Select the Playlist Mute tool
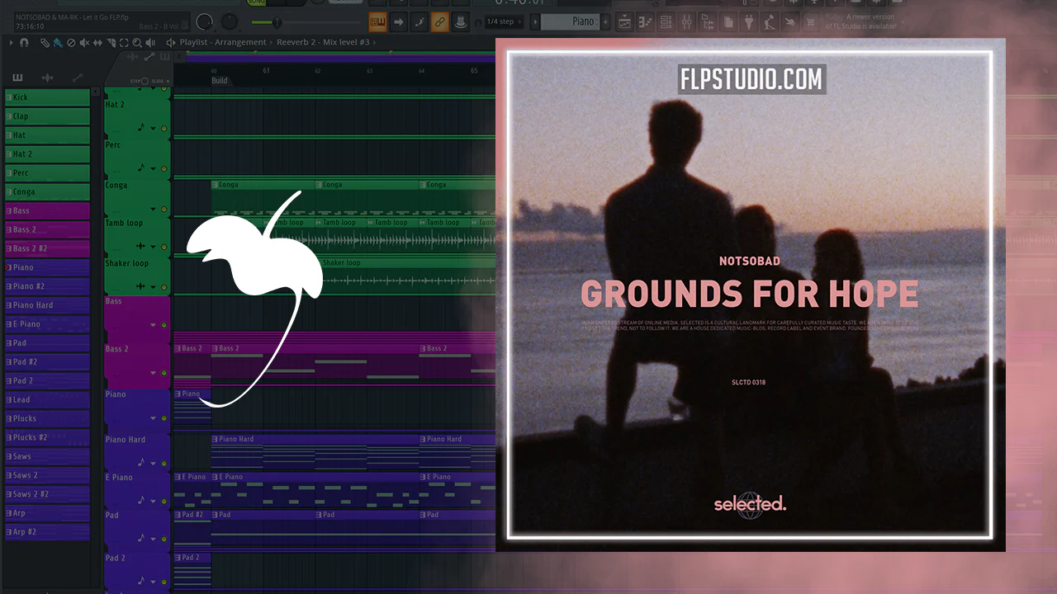This screenshot has height=594, width=1057. [83, 42]
